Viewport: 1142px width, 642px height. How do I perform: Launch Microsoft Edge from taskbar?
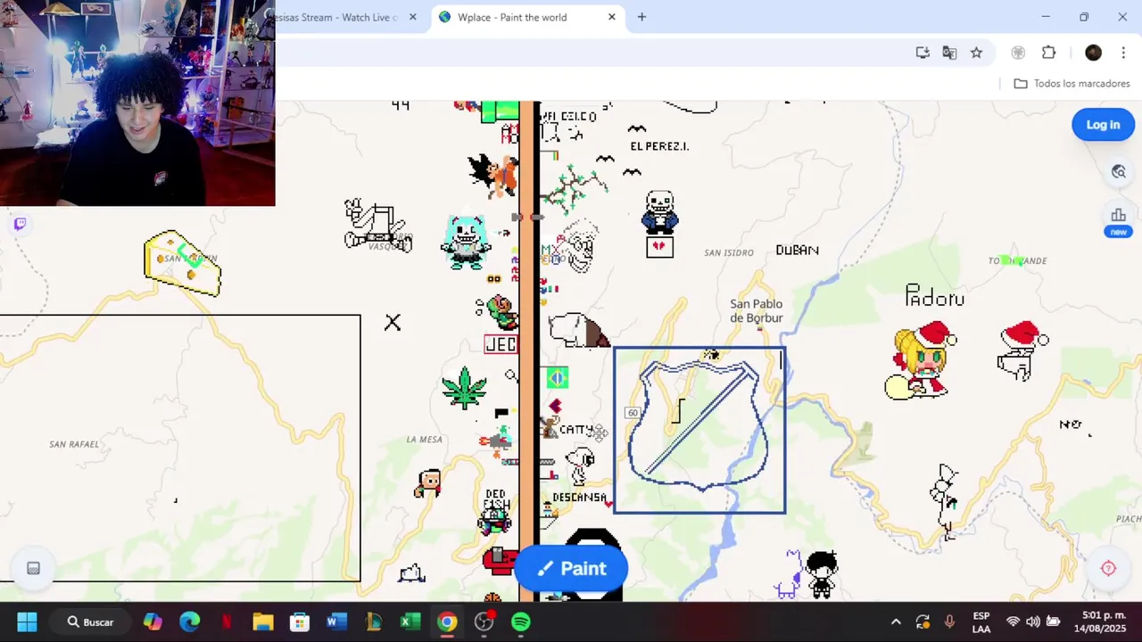click(x=189, y=621)
